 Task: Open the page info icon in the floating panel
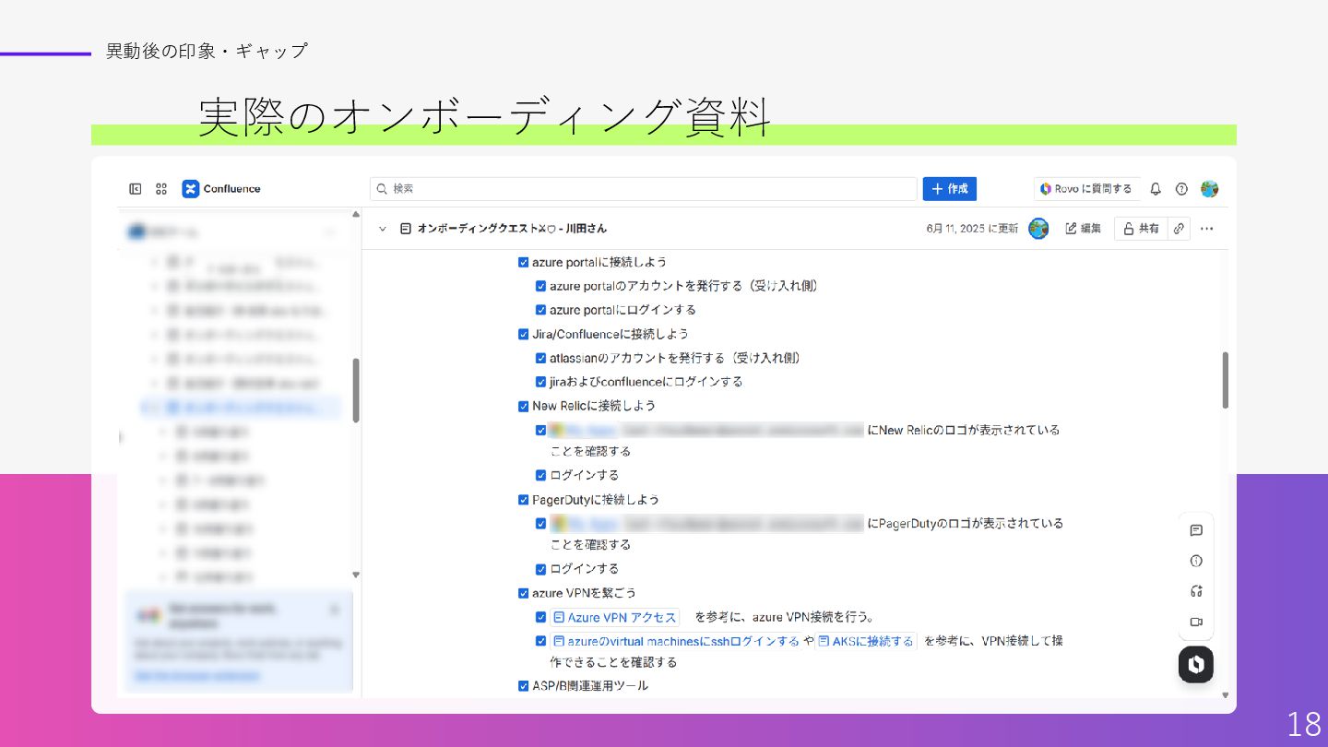coord(1196,561)
